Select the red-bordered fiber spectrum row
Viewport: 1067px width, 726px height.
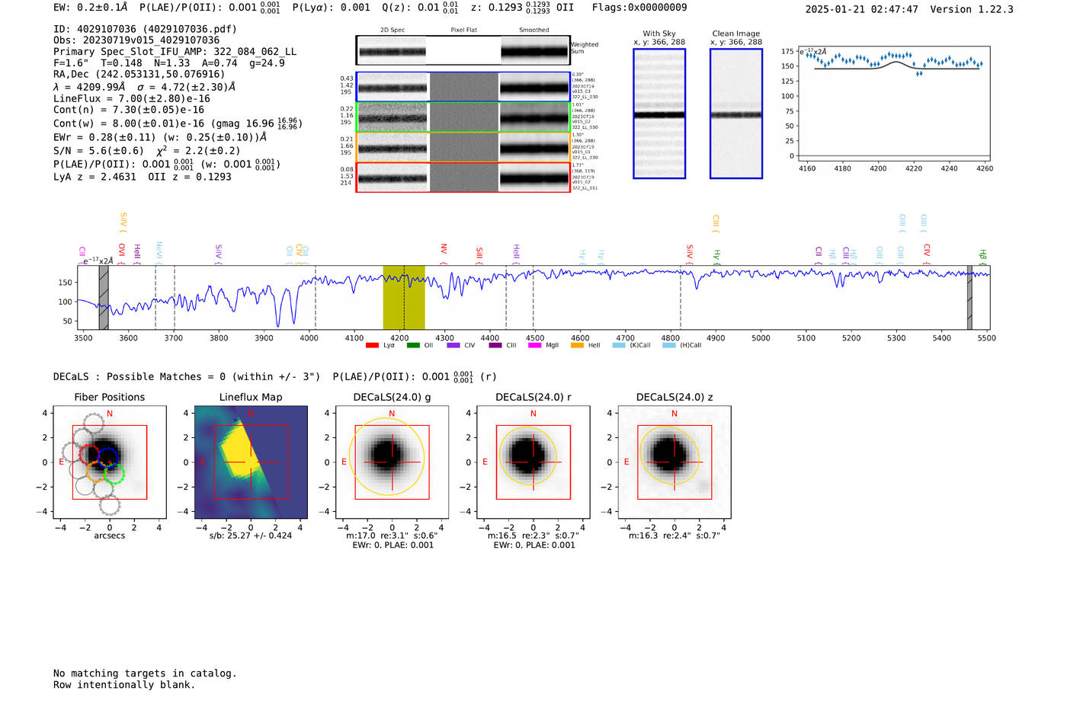(x=463, y=178)
